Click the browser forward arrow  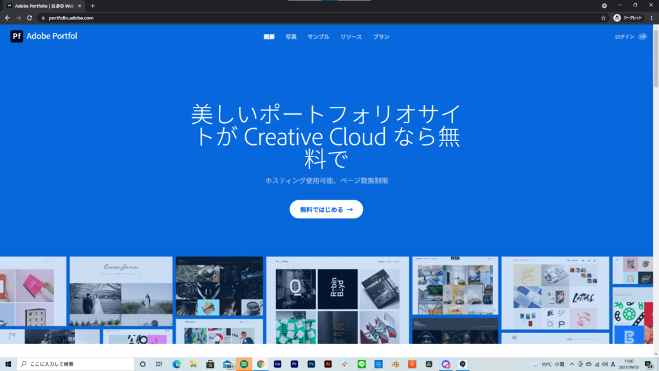(x=18, y=18)
